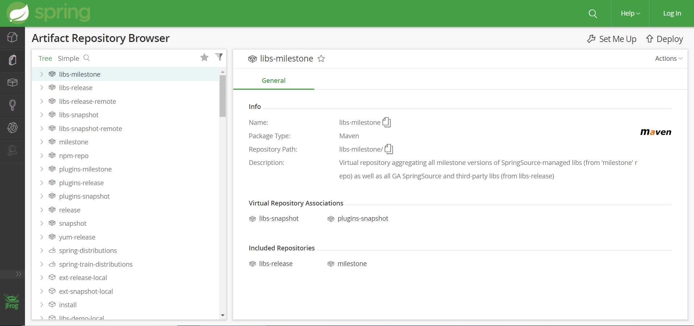Click the tree search magnifier icon
The height and width of the screenshot is (326, 694).
[x=86, y=58]
